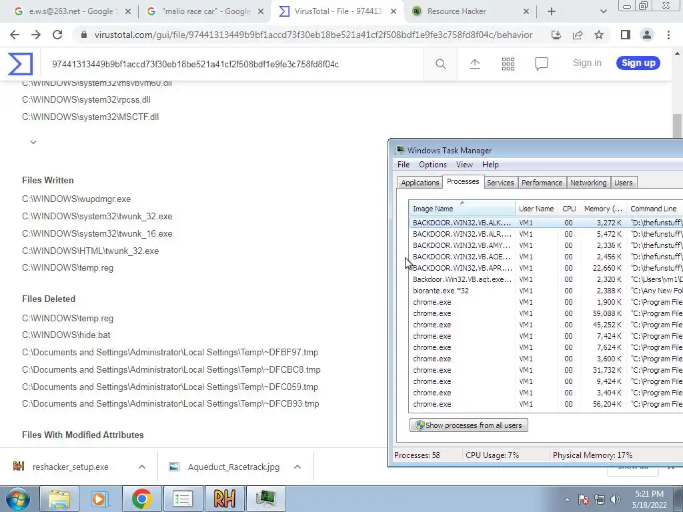Click the install/download page icon in address bar
The height and width of the screenshot is (512, 683).
coord(556,35)
